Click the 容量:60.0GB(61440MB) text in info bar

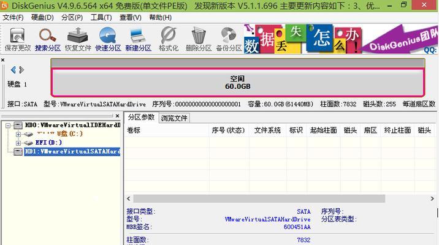tap(281, 104)
